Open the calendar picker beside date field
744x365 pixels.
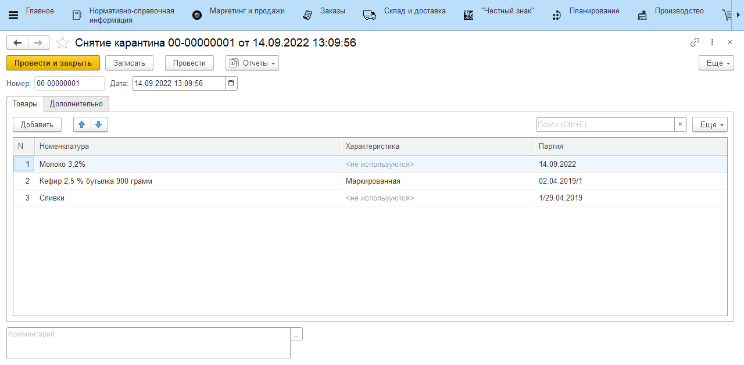coord(231,84)
